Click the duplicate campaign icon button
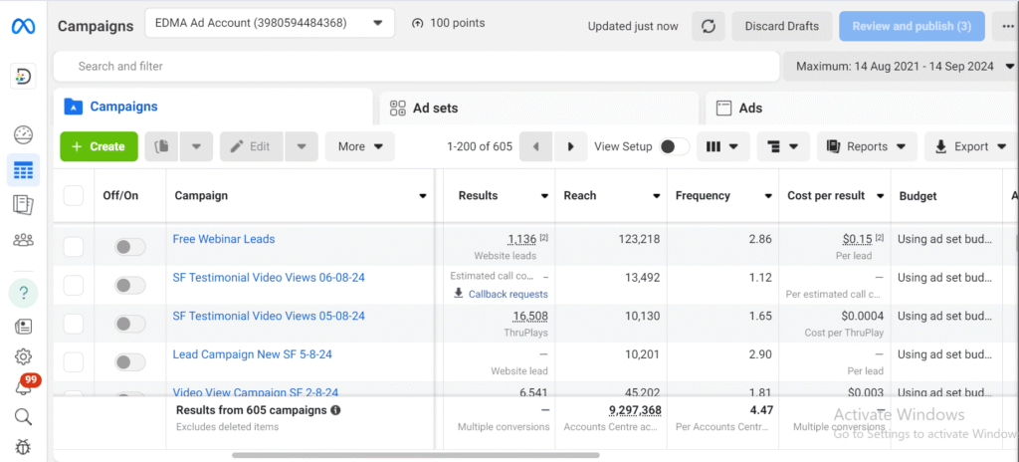The image size is (1019, 462). point(162,146)
